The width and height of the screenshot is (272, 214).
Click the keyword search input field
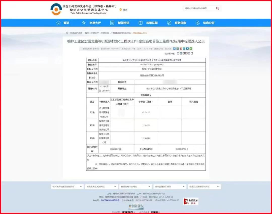point(199,8)
